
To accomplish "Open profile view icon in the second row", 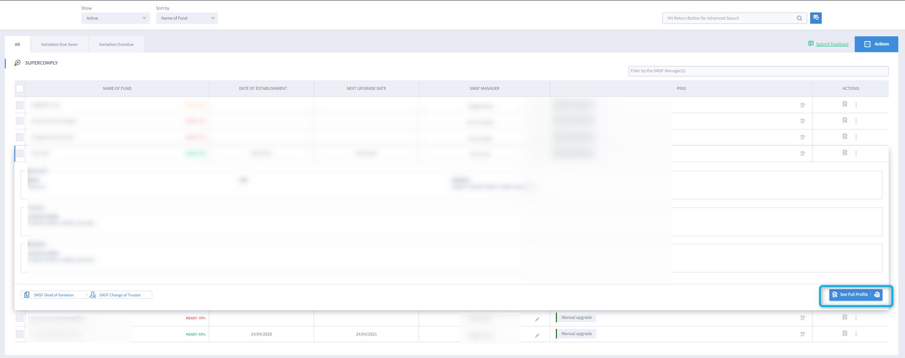I will tap(845, 120).
